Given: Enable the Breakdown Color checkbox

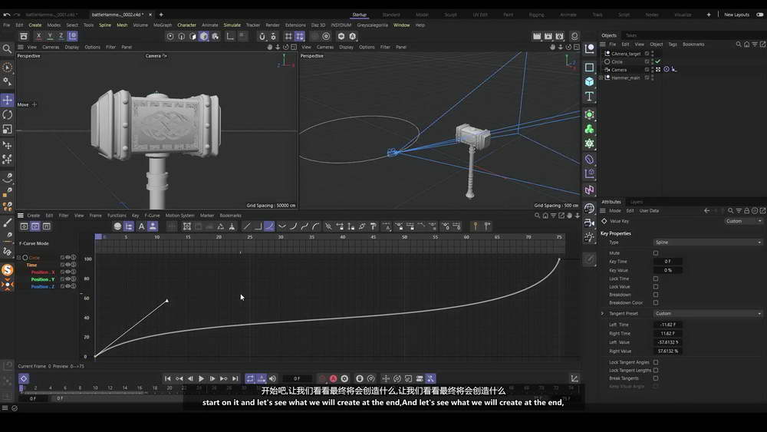Looking at the screenshot, I should 656,303.
